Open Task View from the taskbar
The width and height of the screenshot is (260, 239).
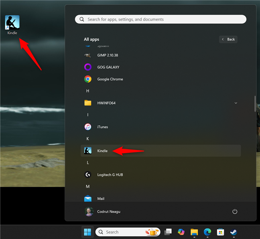(x=168, y=232)
